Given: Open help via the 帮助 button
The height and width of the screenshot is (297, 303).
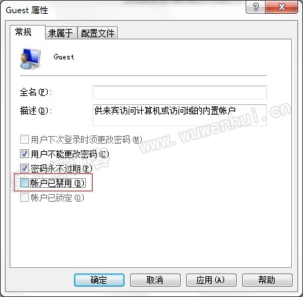Looking at the screenshot, I should point(267,280).
